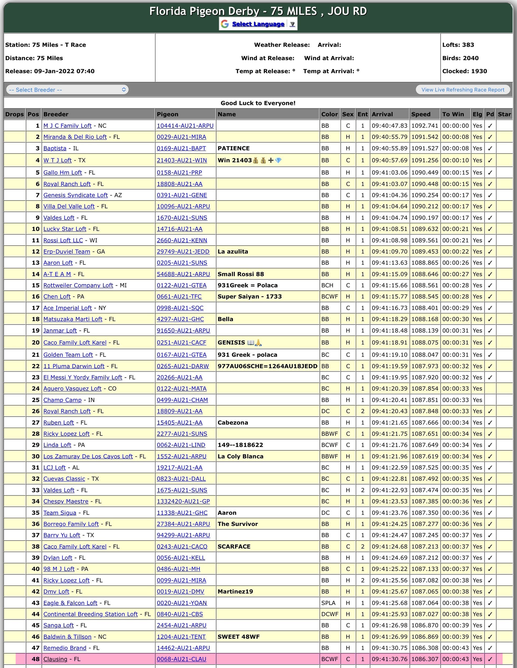The width and height of the screenshot is (517, 668).
Task: Click the Select Language link
Action: coord(258,24)
